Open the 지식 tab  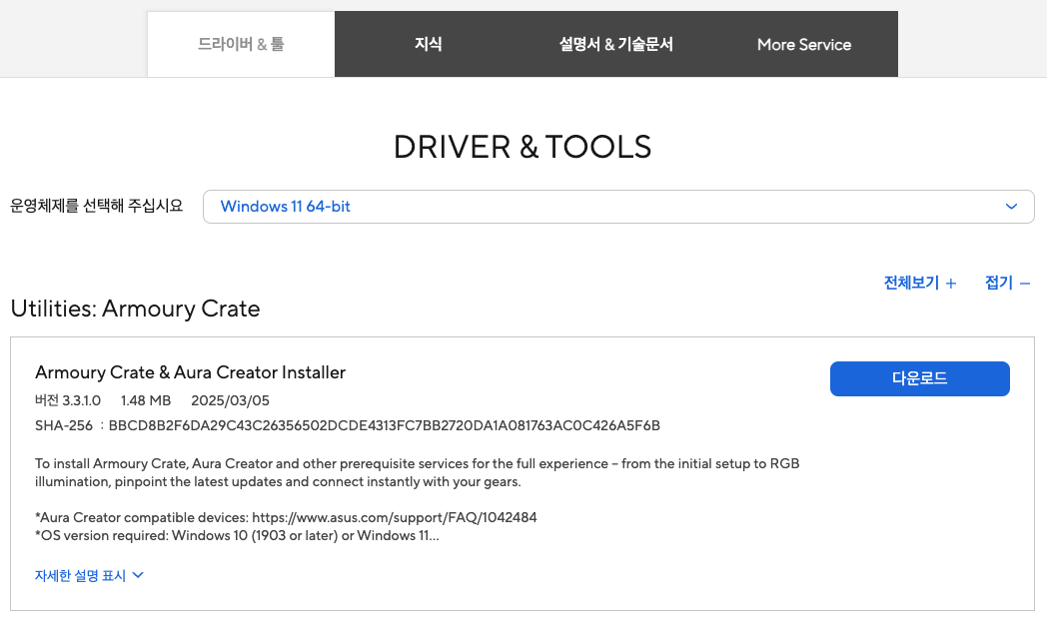coord(428,44)
